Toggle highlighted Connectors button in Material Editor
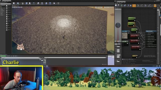Viewport: 161px width, 90px height. [x=134, y=5]
